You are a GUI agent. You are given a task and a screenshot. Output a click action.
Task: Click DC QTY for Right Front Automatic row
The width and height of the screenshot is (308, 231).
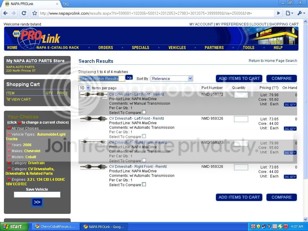pos(290,177)
